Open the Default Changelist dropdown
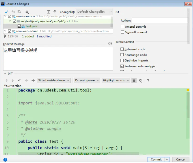 (94, 12)
